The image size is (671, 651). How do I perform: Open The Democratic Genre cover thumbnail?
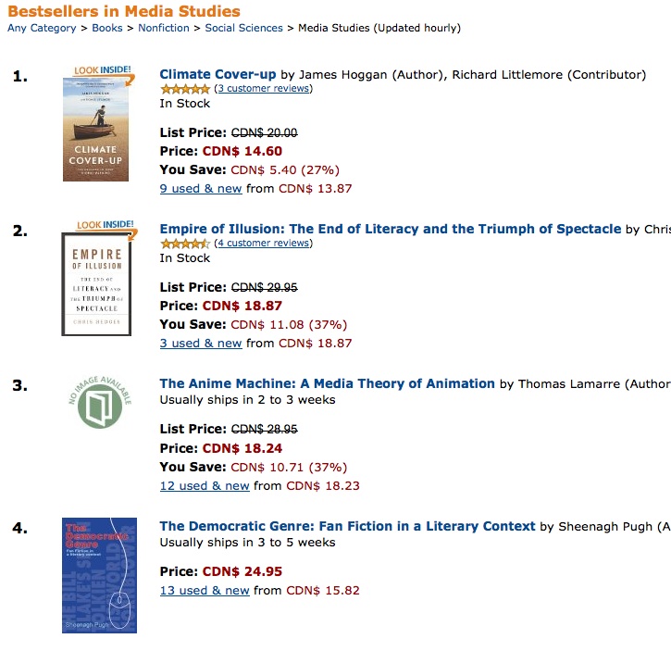[99, 575]
